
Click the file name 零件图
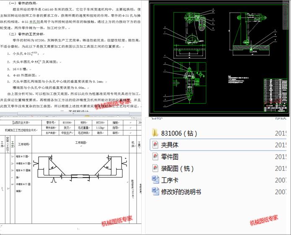[170, 157]
